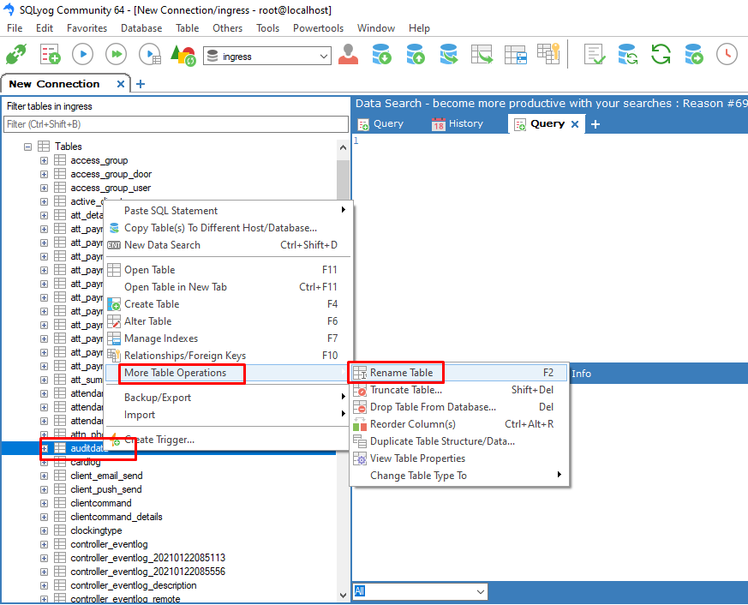Choose Copy Table(s) To Different Host/Database
Image resolution: width=748 pixels, height=605 pixels.
228,228
